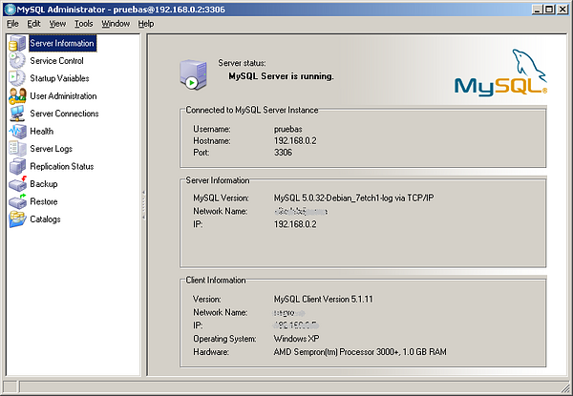
Task: Open the View menu
Action: 57,23
